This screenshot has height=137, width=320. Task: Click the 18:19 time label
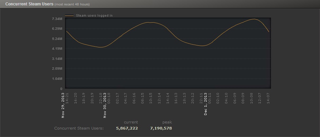[x=84, y=98]
